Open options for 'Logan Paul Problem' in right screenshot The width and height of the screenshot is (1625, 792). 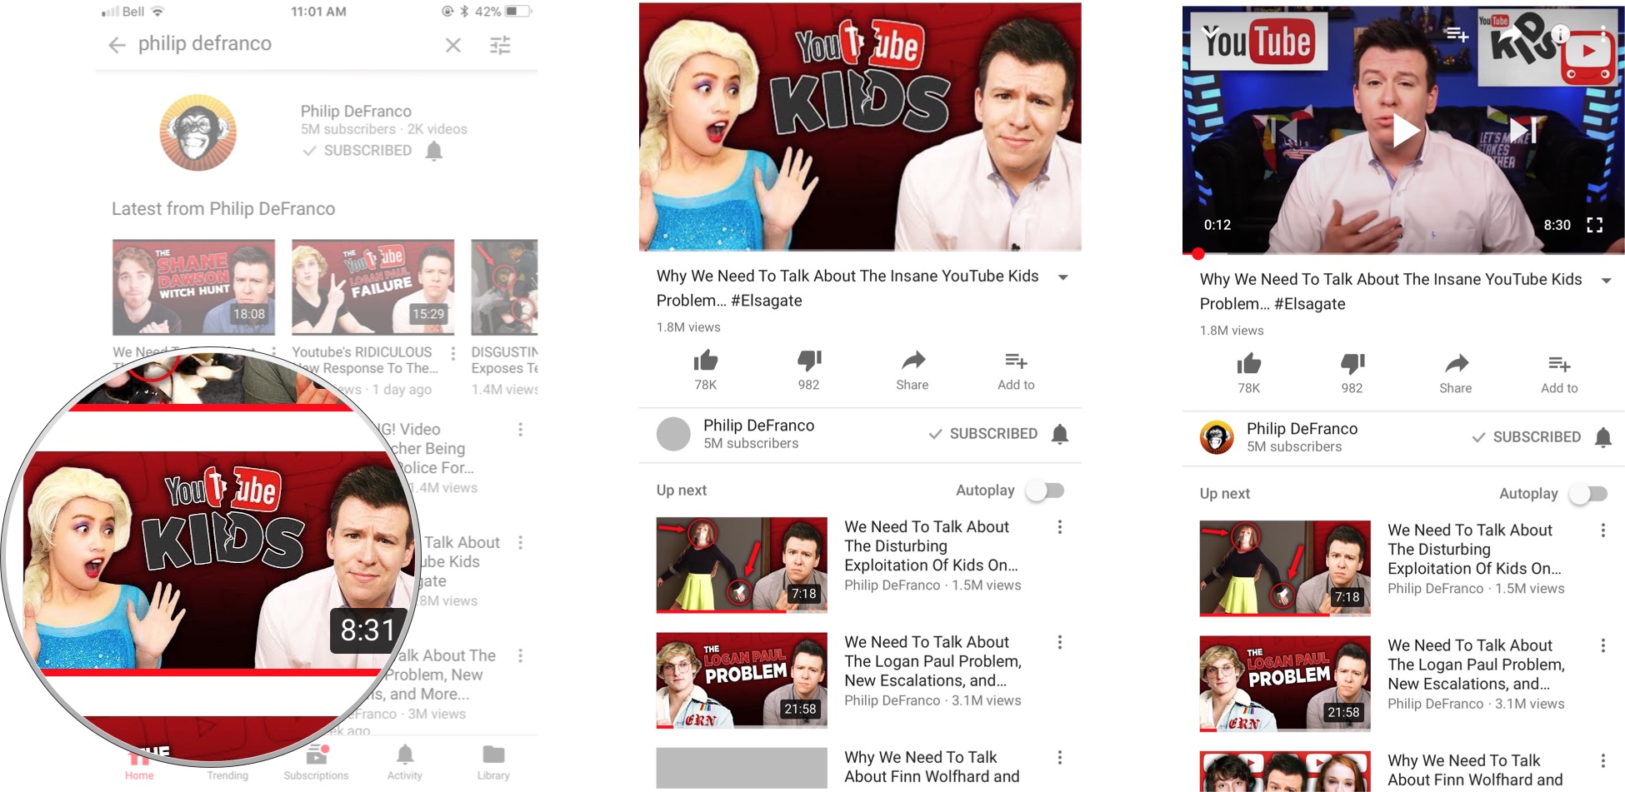pyautogui.click(x=1603, y=645)
